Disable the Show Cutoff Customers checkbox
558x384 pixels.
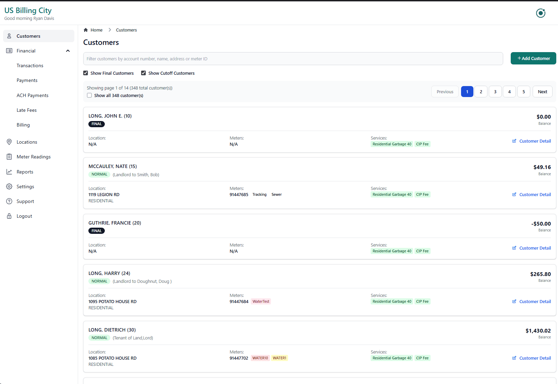(144, 73)
